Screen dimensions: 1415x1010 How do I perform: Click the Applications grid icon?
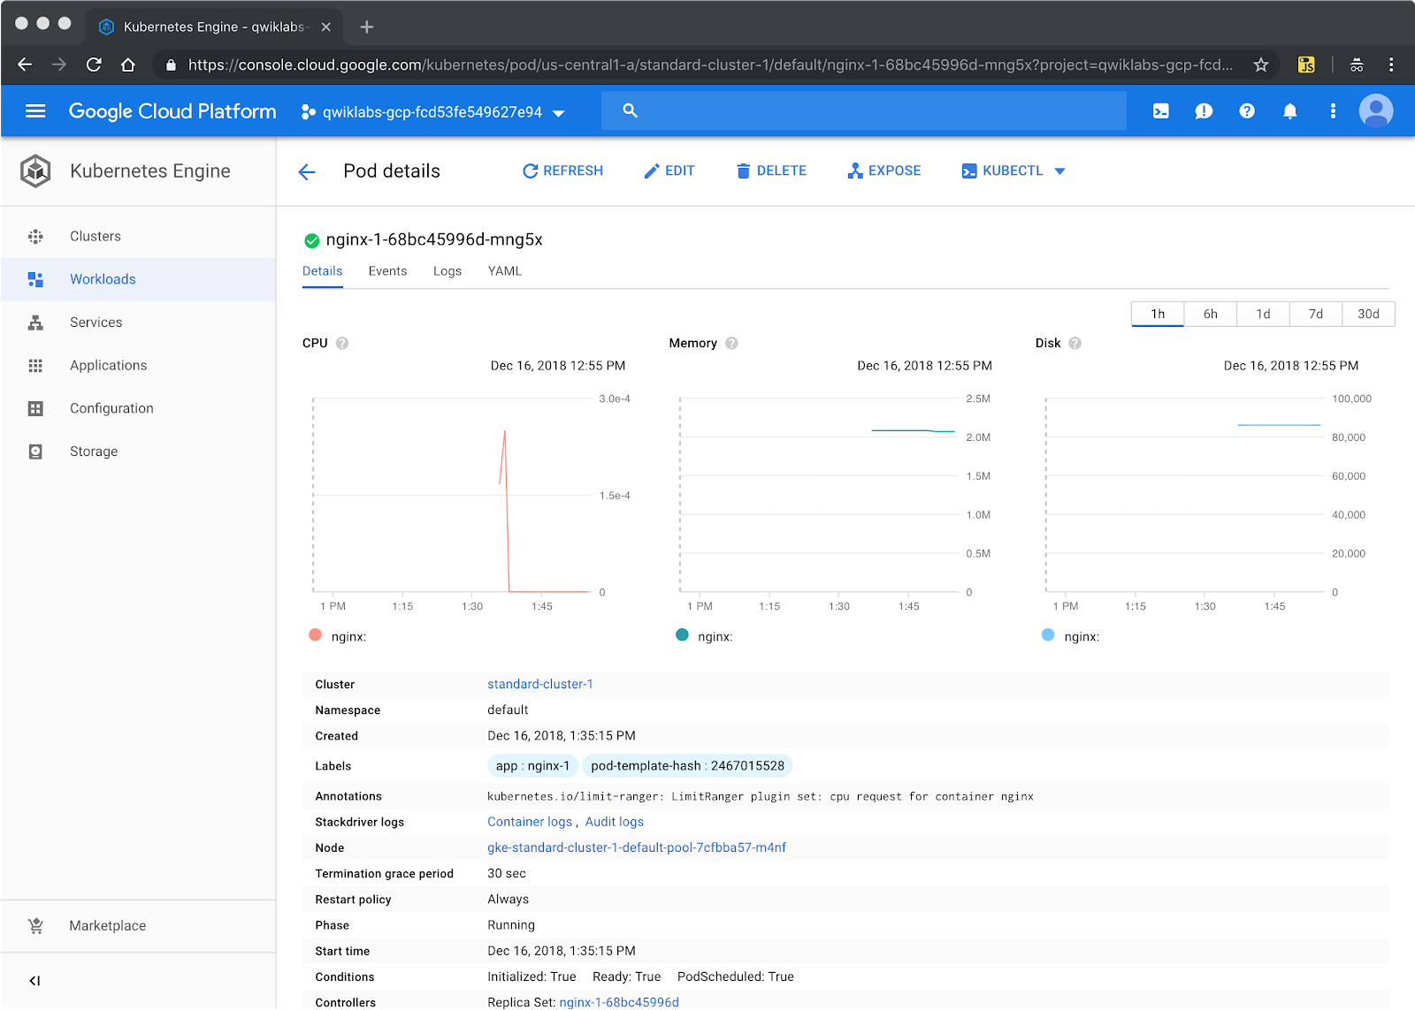coord(35,366)
